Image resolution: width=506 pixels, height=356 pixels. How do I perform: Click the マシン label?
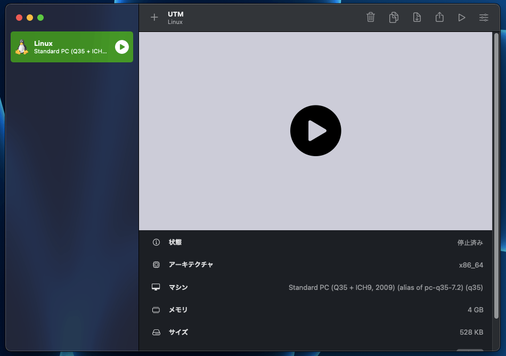click(178, 287)
